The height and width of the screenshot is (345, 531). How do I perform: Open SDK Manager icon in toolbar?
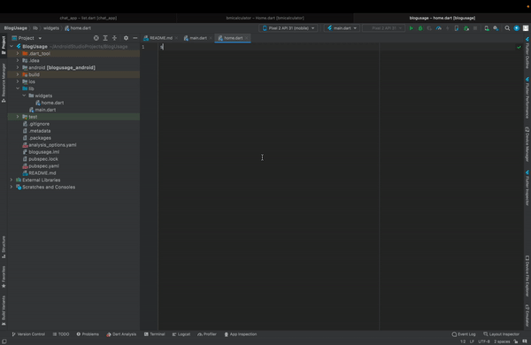pyautogui.click(x=496, y=28)
